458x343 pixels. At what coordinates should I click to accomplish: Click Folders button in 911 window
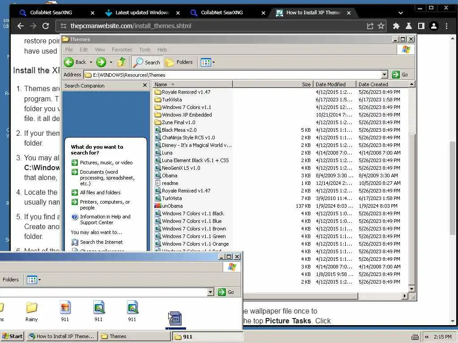click(x=10, y=280)
